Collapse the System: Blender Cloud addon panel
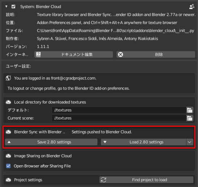This screenshot has height=187, width=198. point(6,7)
